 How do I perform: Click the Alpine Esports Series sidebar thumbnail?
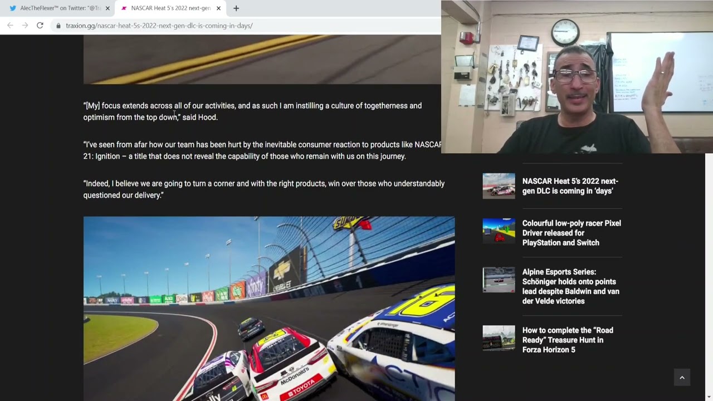[x=499, y=280]
